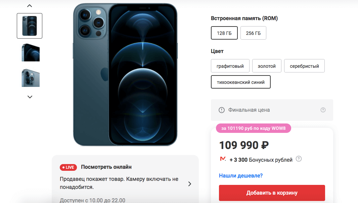Viewport: 358px width, 203px height.
Task: Select the серебристый color variant
Action: tap(304, 66)
